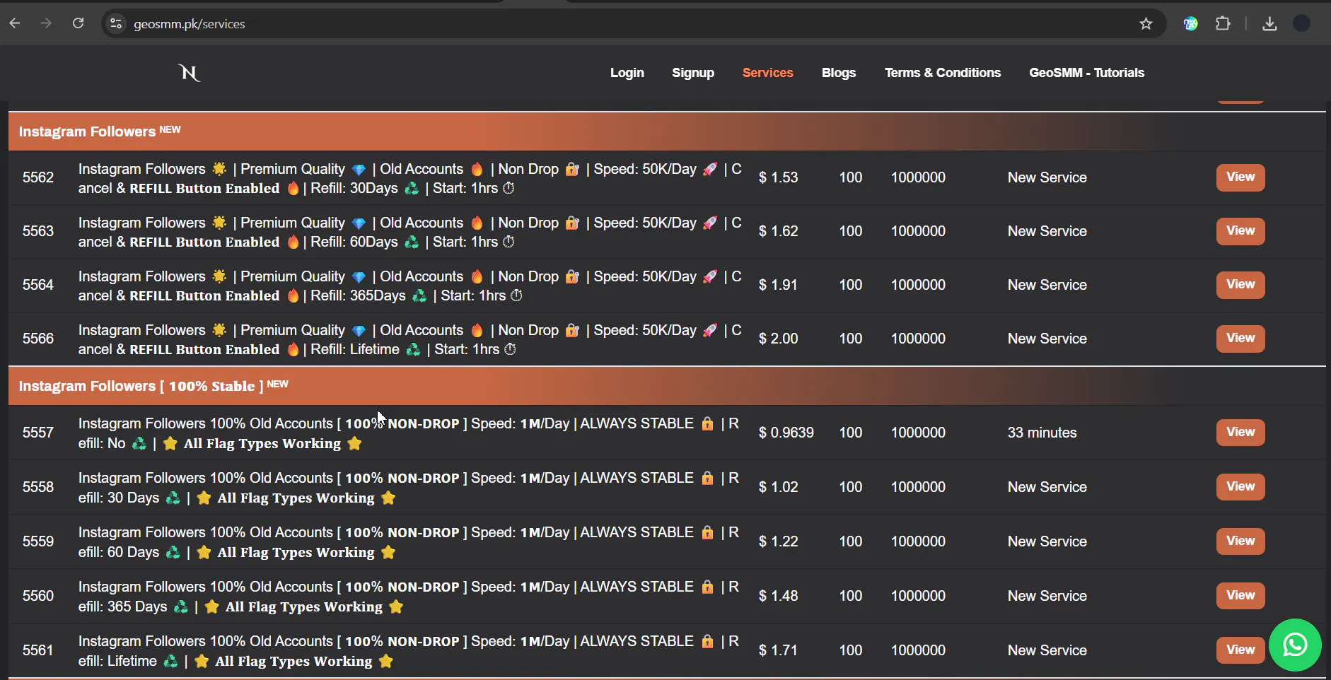
Task: Click the Refill: Lifetime premium service description
Action: (410, 340)
